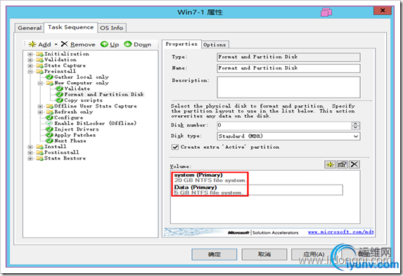Select 'Inject Drivers' step text
Screen dimensions: 403x276
point(77,129)
